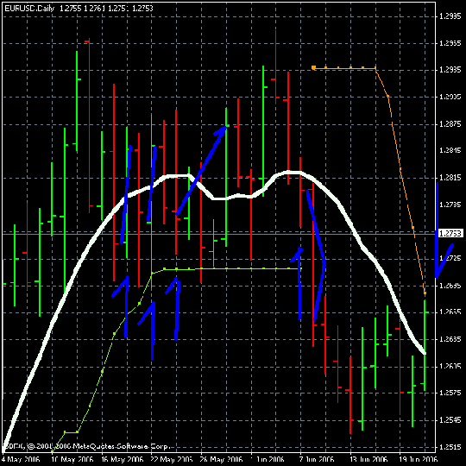
Task: Select the 13 Jun 2006 date label
Action: click(368, 459)
